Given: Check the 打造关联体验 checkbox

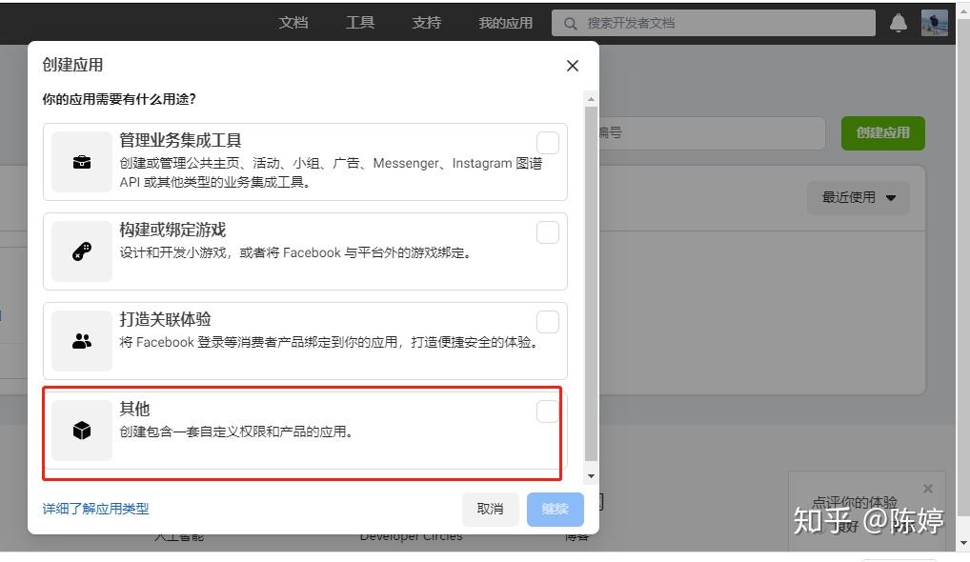Looking at the screenshot, I should click(548, 321).
